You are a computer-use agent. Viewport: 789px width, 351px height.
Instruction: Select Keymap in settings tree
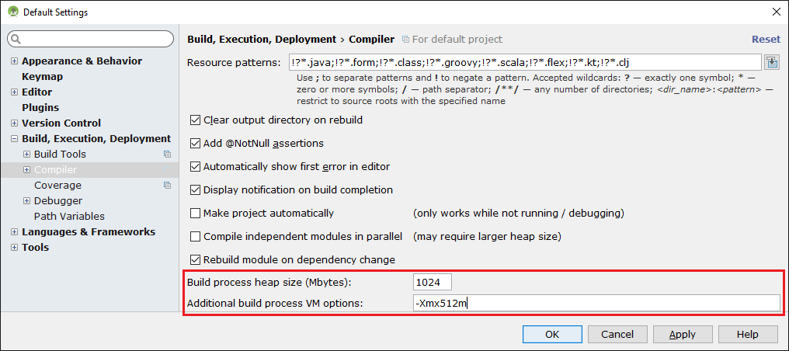tap(43, 77)
